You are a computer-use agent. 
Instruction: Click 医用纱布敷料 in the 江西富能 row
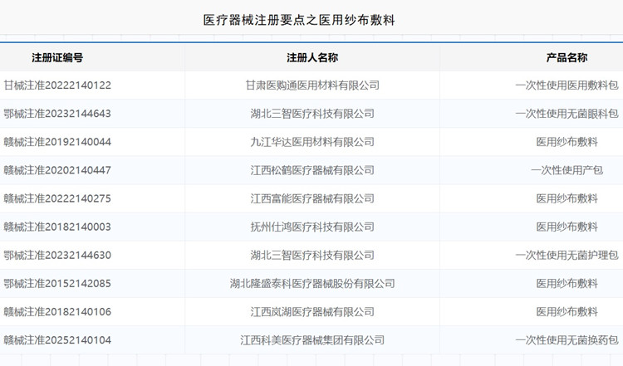pyautogui.click(x=567, y=198)
